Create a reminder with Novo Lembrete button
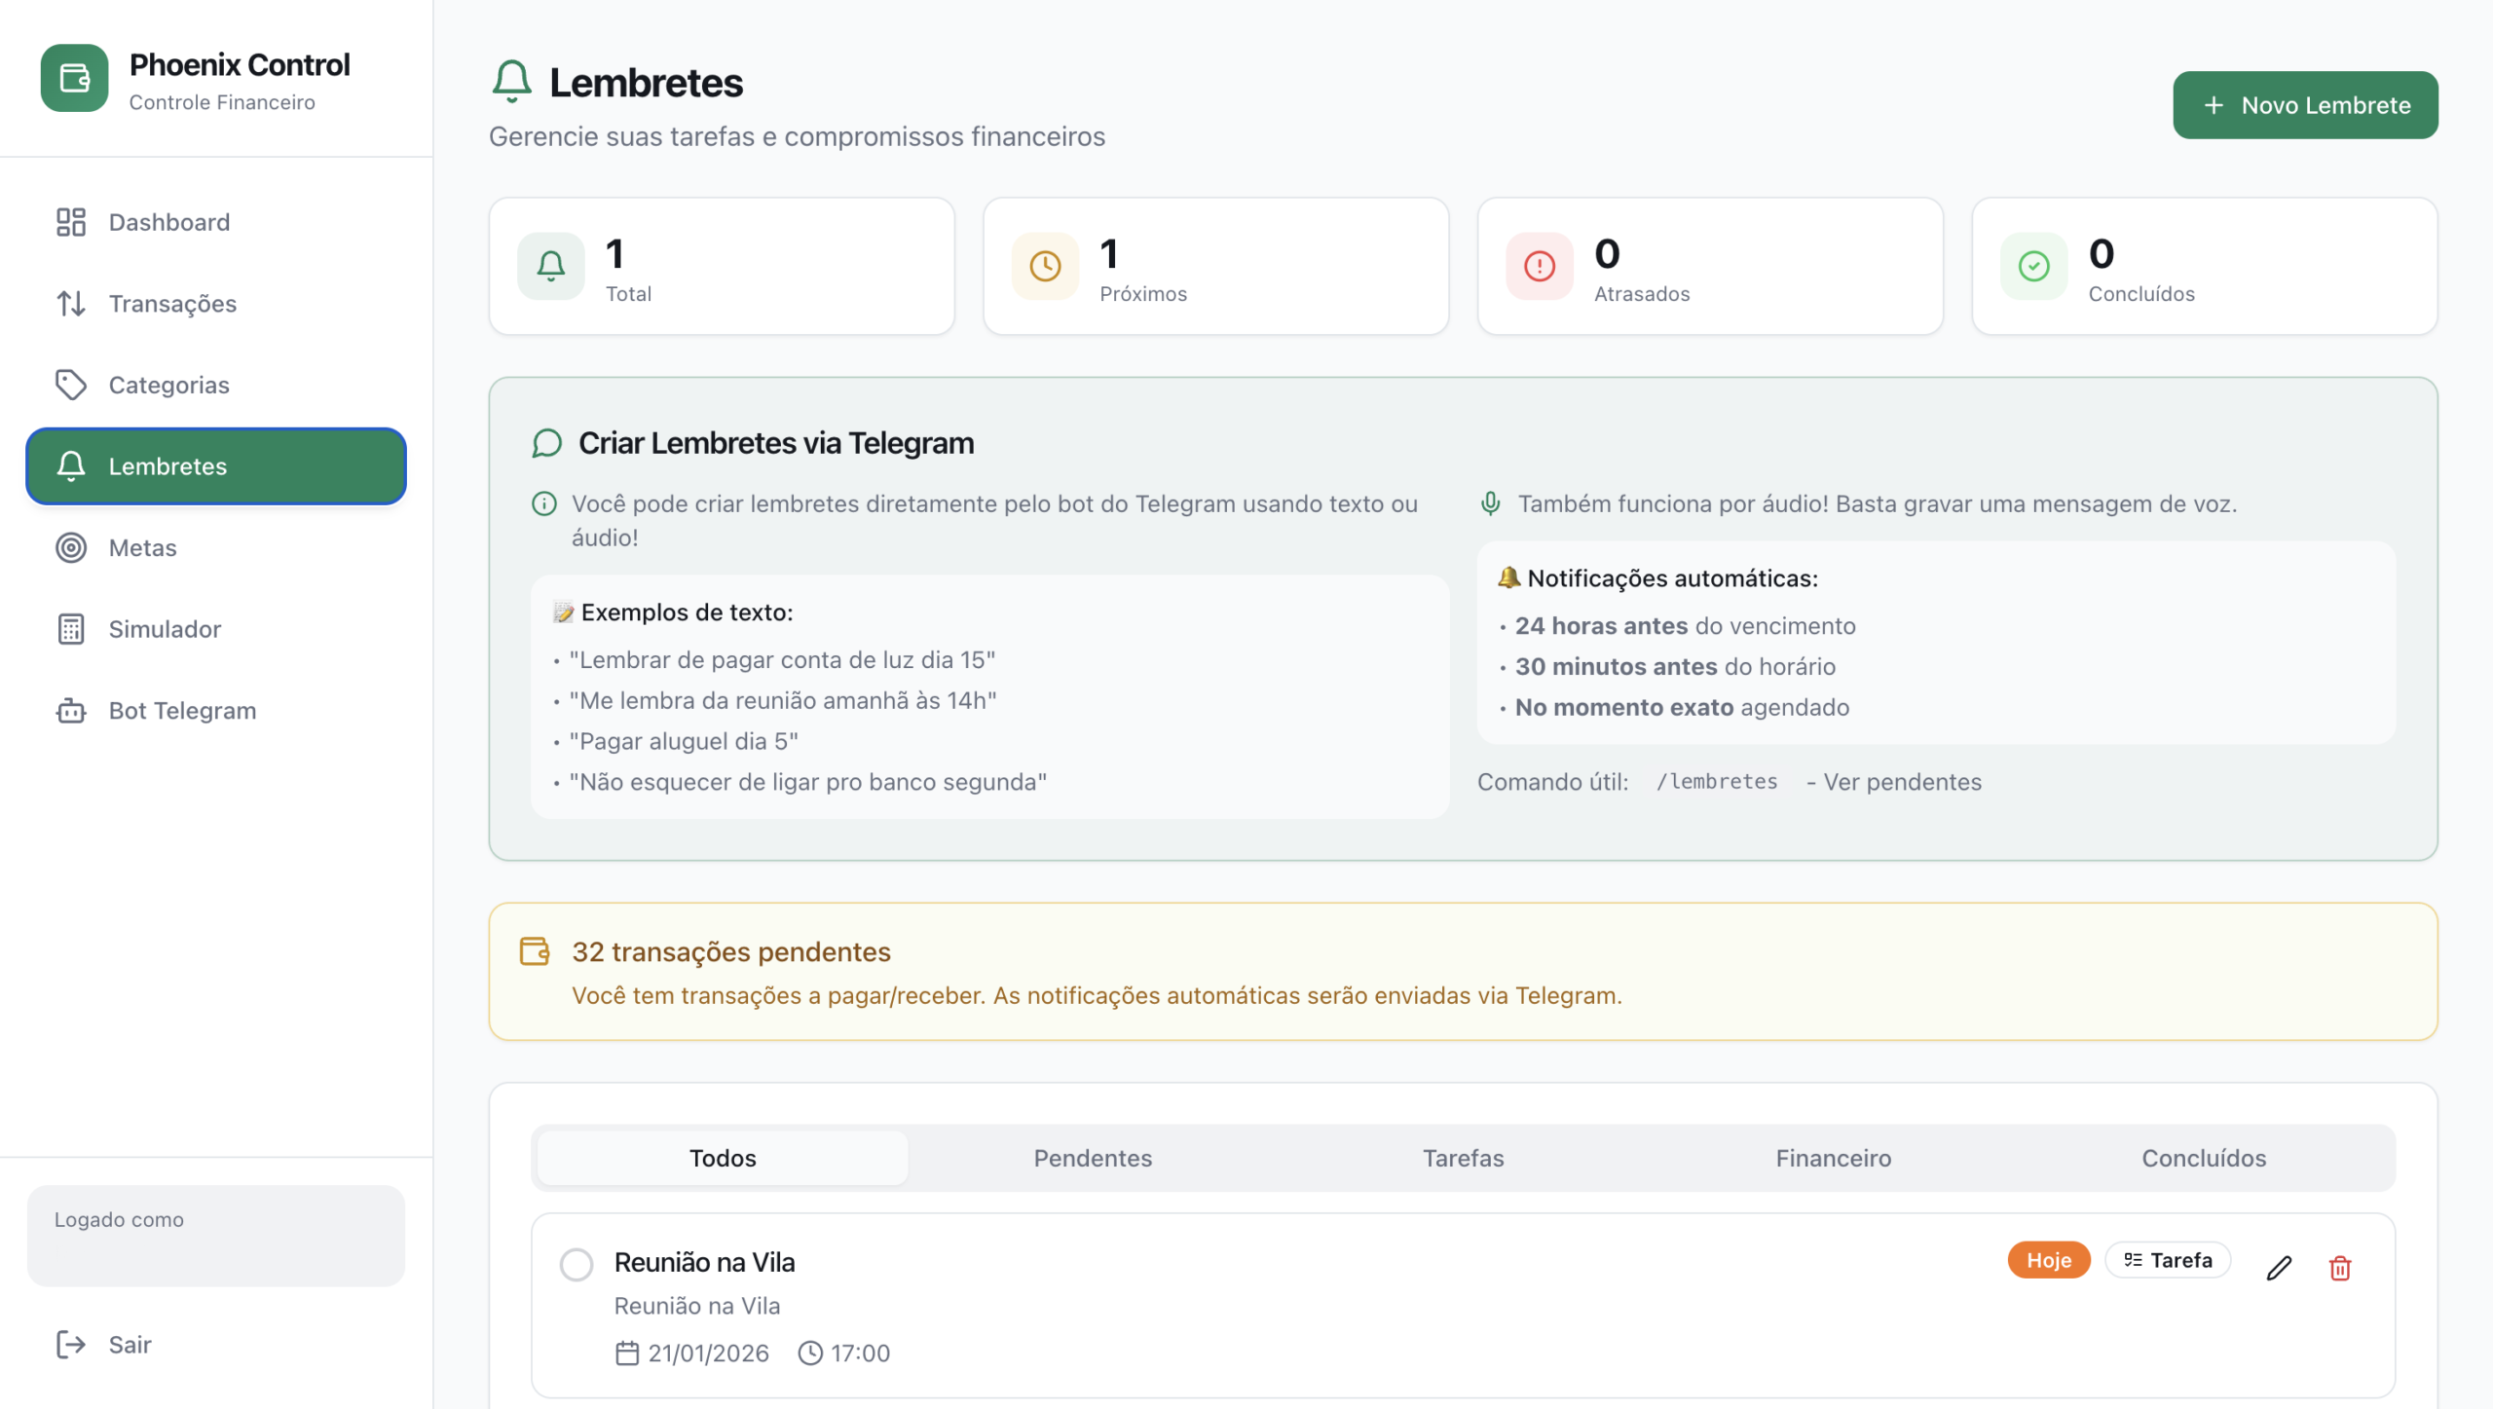The image size is (2493, 1409). click(x=2305, y=105)
